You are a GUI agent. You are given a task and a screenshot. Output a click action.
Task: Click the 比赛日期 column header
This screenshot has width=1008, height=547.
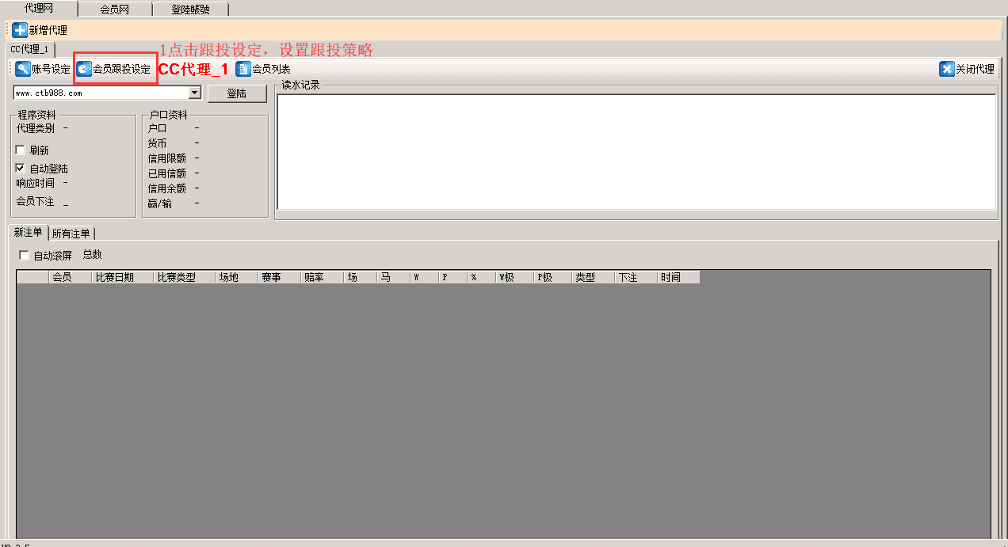point(113,278)
